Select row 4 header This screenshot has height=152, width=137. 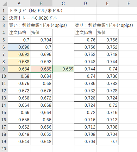point(4,33)
